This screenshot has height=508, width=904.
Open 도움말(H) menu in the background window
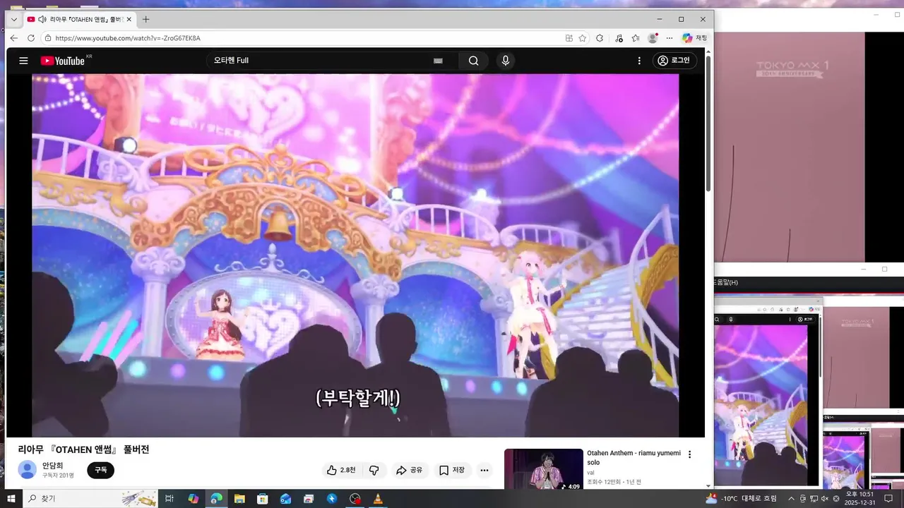tap(725, 282)
